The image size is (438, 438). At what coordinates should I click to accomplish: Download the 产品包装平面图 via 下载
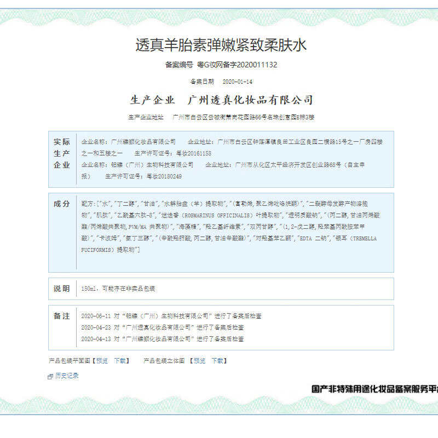tap(121, 361)
